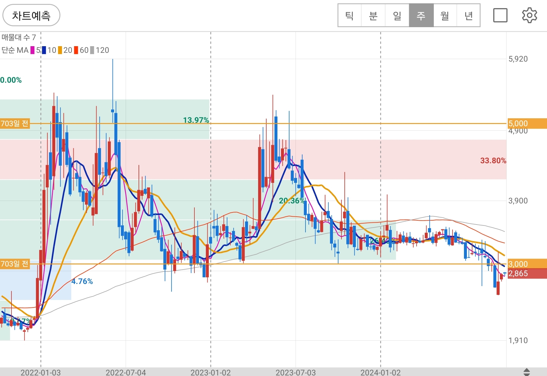
Task: Click the 5,920 price axis label
Action: (518, 59)
